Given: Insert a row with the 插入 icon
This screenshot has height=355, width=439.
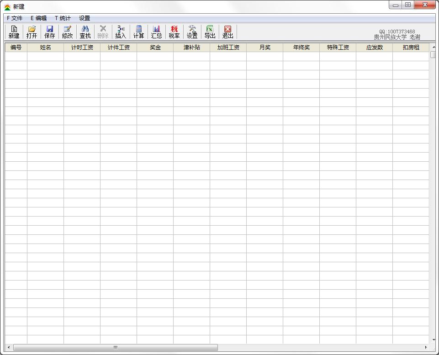Looking at the screenshot, I should point(121,32).
